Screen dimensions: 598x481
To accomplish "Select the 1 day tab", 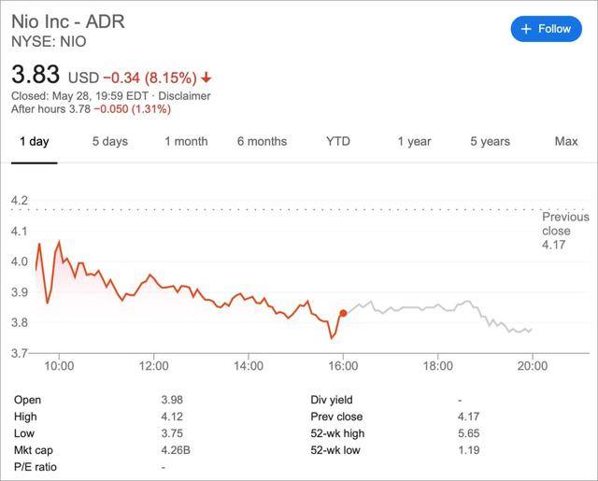I will point(34,142).
